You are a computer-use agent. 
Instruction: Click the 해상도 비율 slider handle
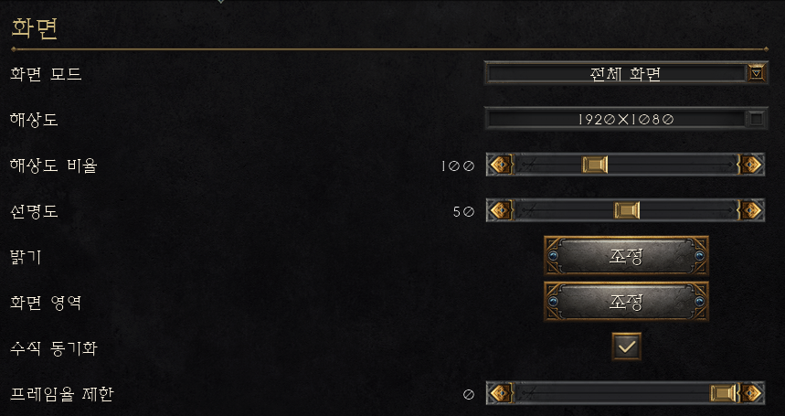[595, 165]
